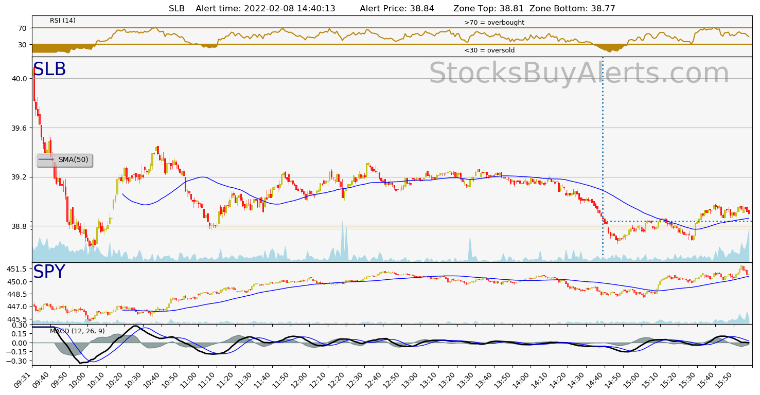This screenshot has height=395, width=760.
Task: Click the RSI 30 axis label
Action: click(x=23, y=45)
